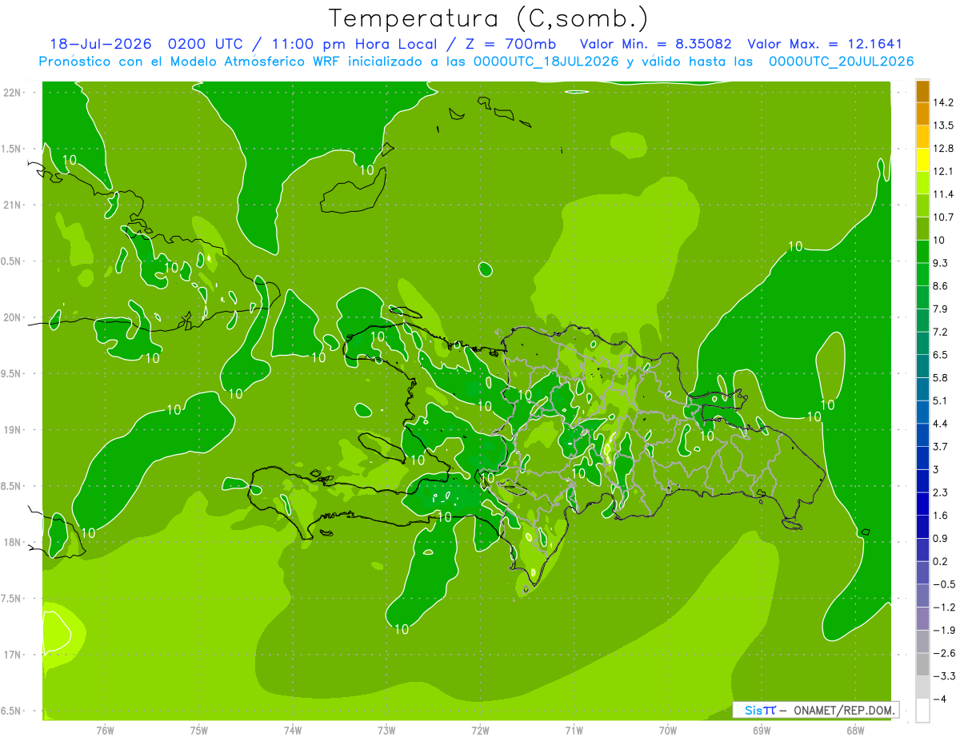
Task: Pick the gray swatch between -3.3 and -2.6
Action: click(x=922, y=664)
